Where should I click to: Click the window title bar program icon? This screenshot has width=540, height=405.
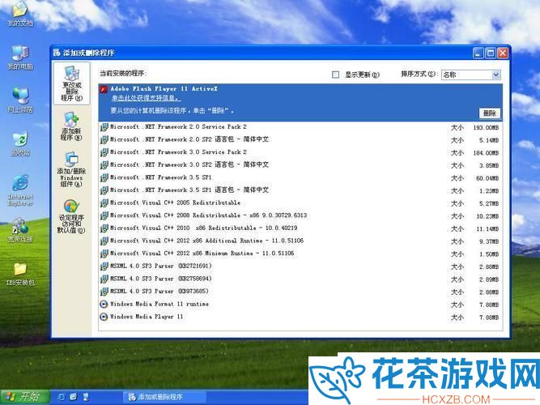coord(57,53)
